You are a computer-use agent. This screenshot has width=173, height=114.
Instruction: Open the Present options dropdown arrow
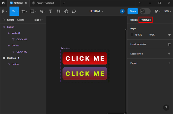[x=160, y=11]
